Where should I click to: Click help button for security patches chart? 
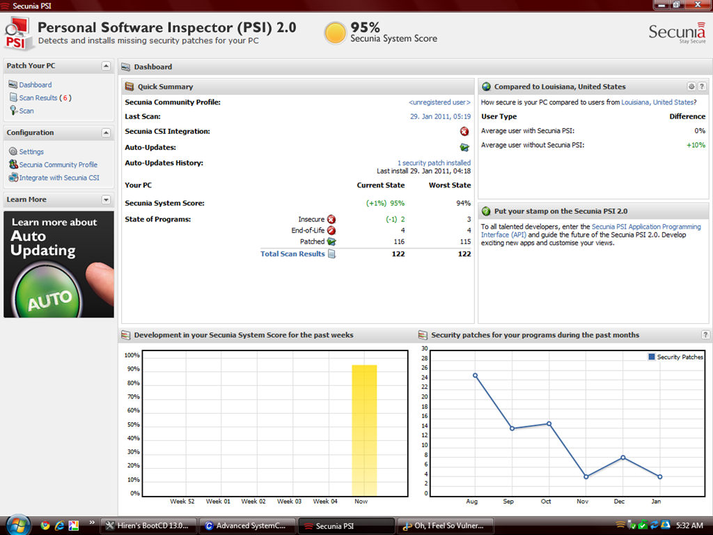click(x=705, y=335)
